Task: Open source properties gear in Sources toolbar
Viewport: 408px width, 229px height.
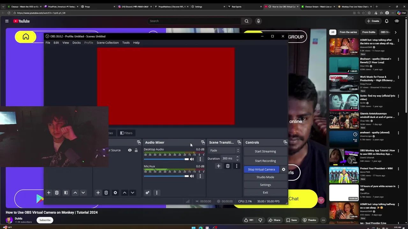Action: click(115, 193)
